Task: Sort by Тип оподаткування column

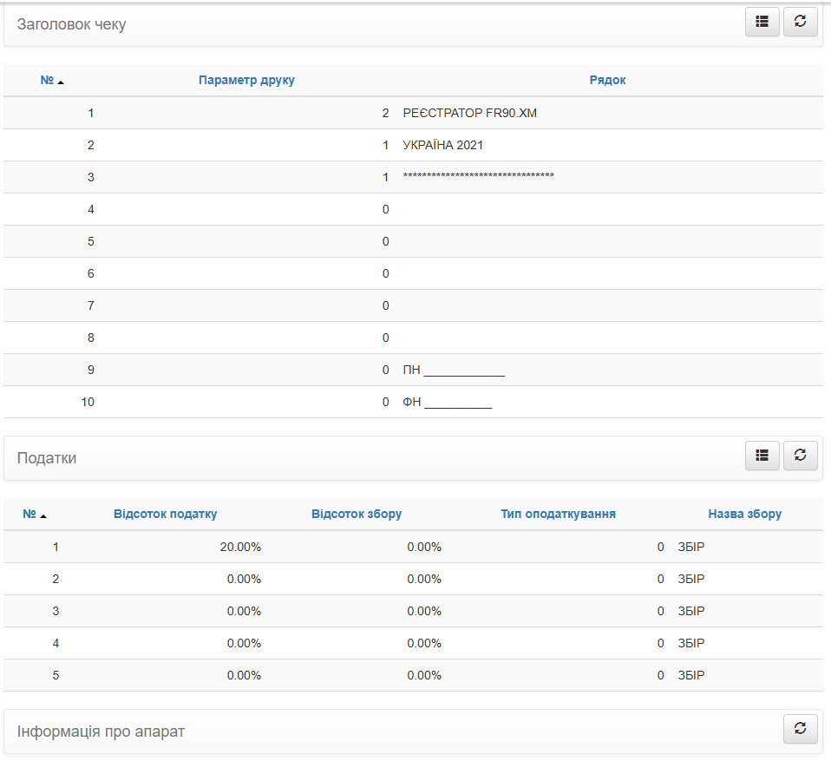Action: pyautogui.click(x=558, y=514)
